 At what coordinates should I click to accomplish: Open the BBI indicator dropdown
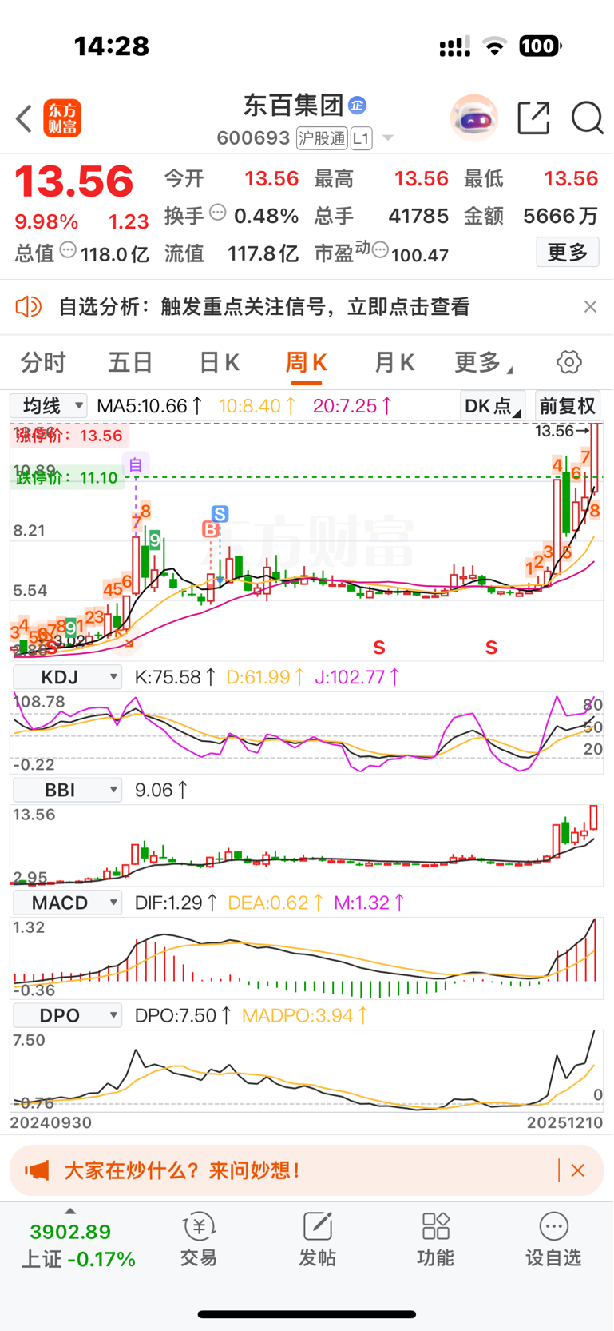point(68,791)
